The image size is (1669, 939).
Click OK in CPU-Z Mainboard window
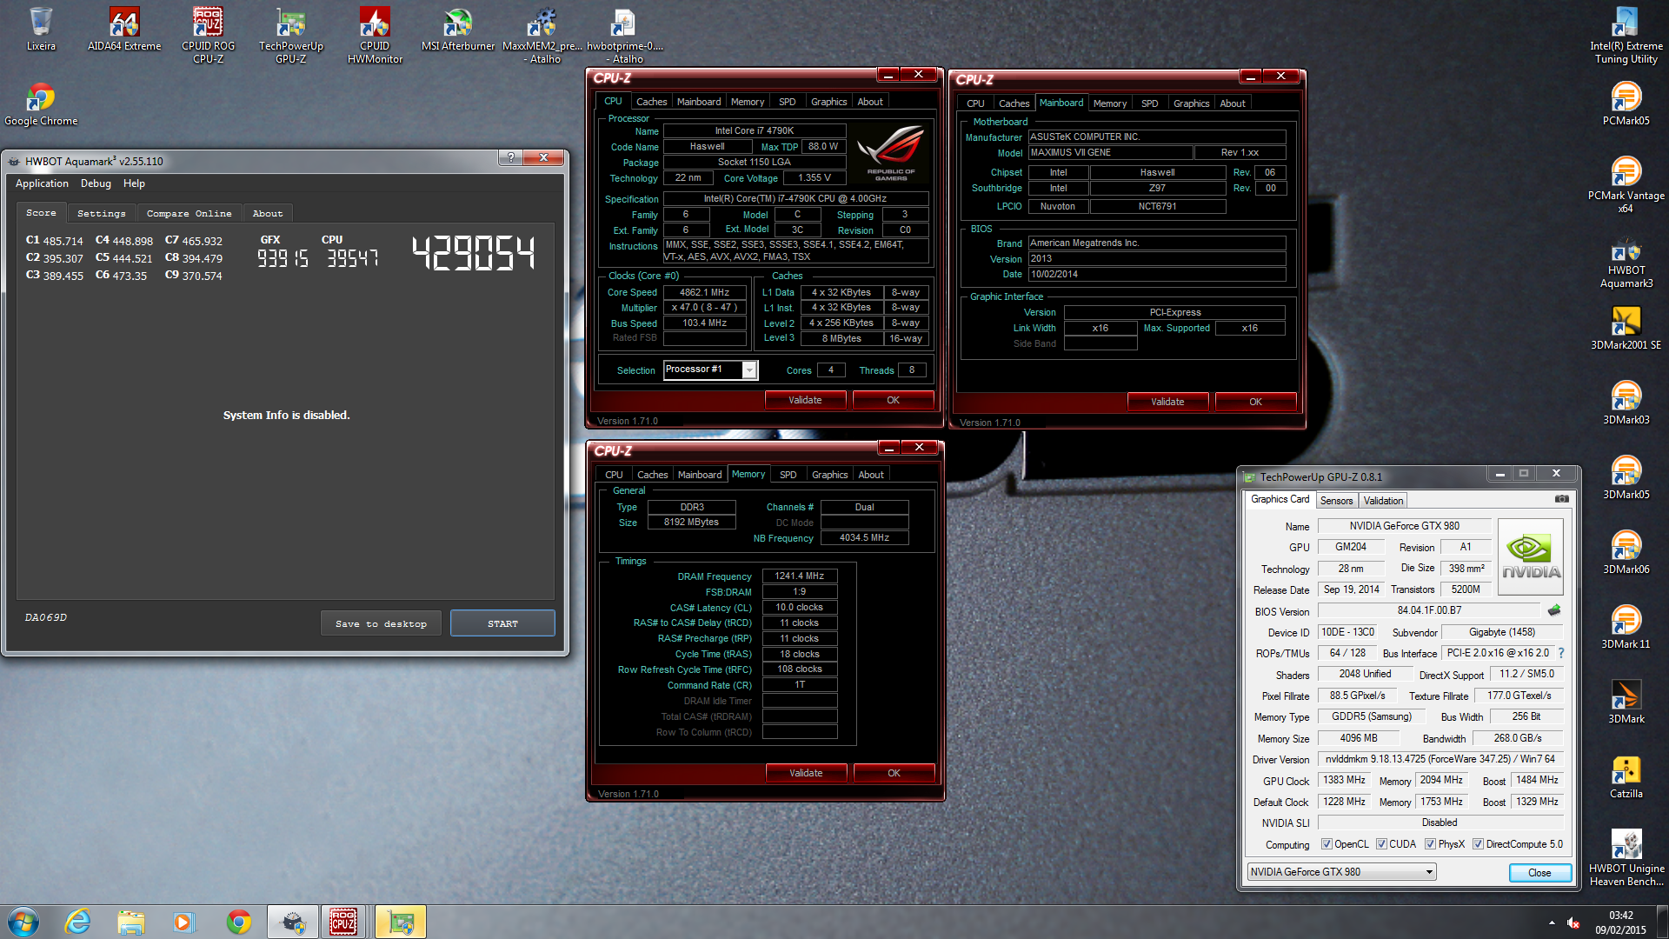point(1255,402)
